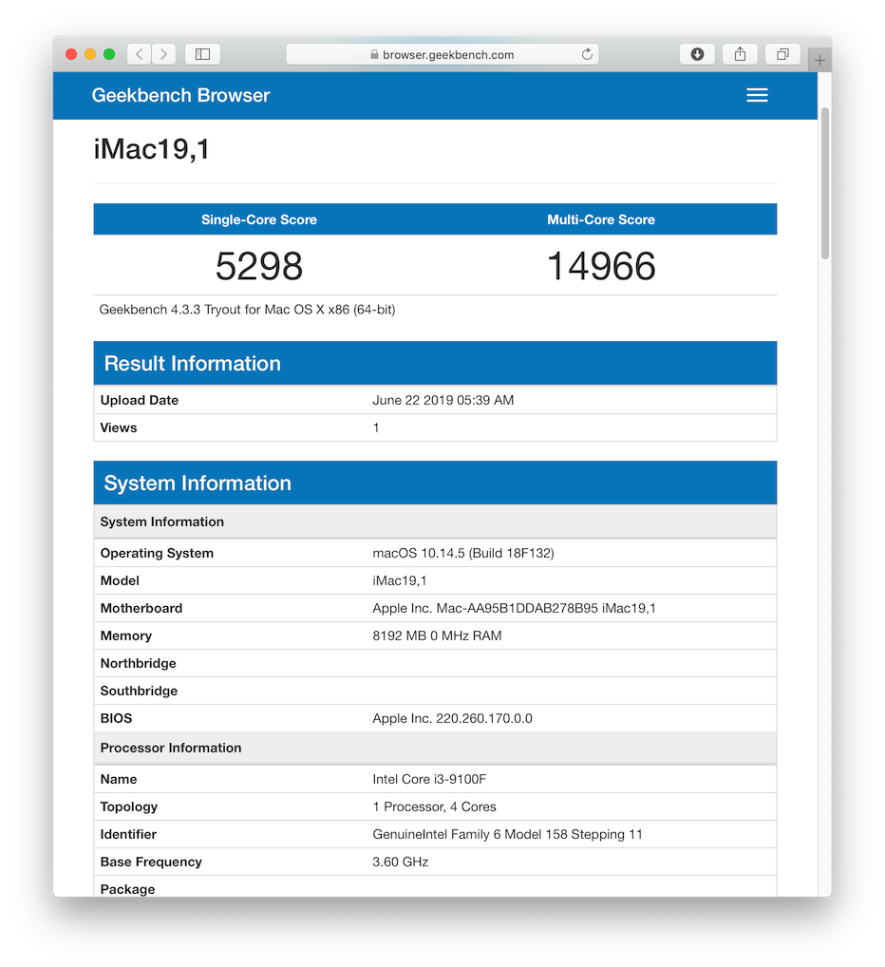Reload the page with the refresh icon

click(587, 54)
